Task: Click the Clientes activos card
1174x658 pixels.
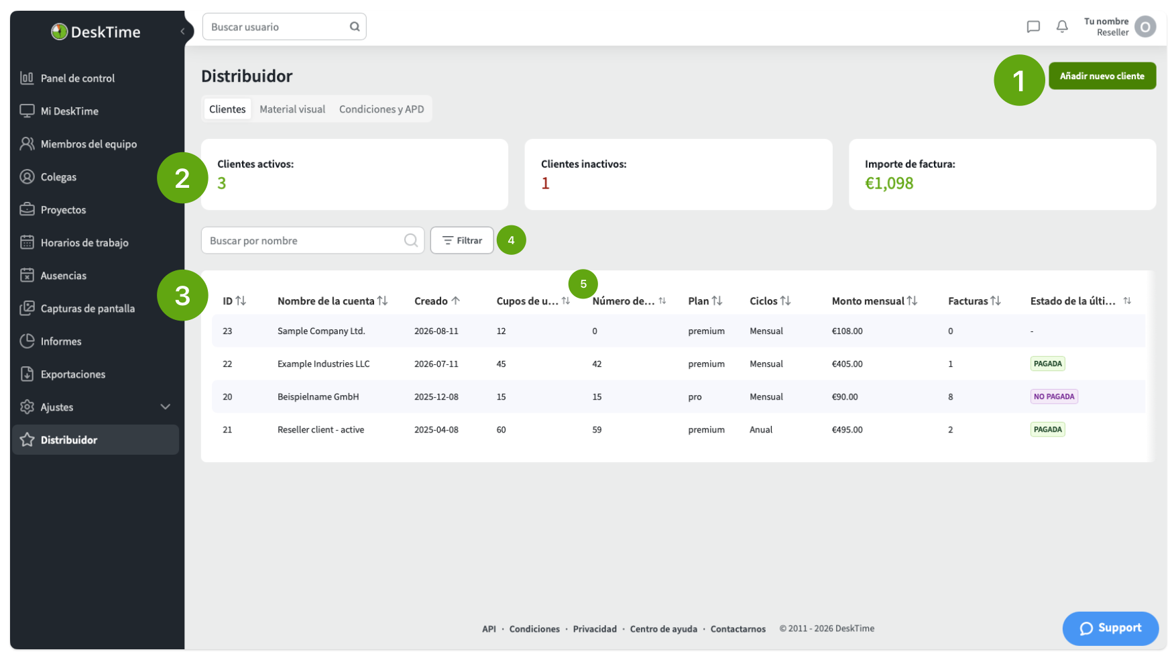Action: coord(355,174)
